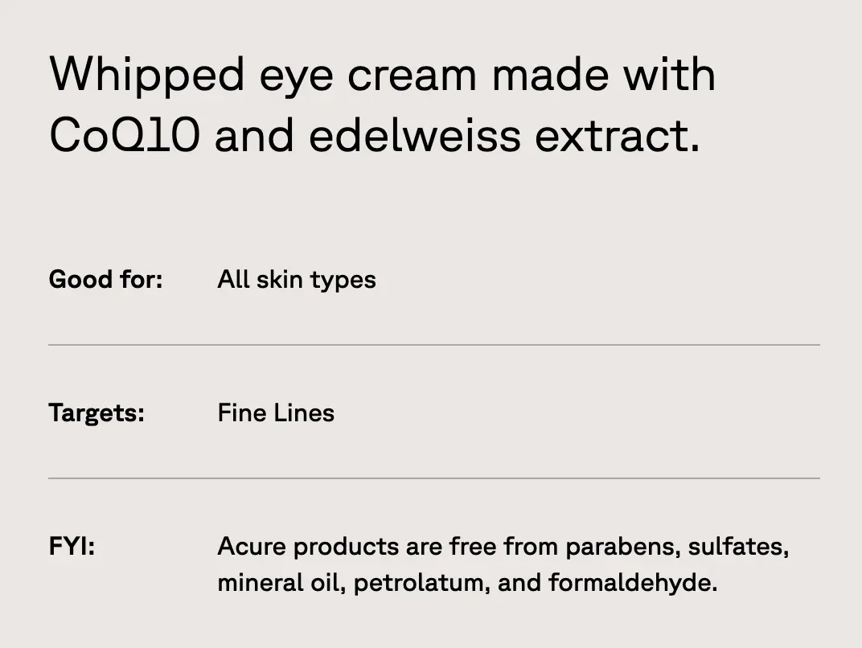The image size is (862, 648).
Task: Click the "Good for:" label
Action: click(x=105, y=280)
